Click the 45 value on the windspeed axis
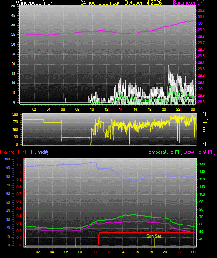The image size is (217, 258). click(x=13, y=16)
